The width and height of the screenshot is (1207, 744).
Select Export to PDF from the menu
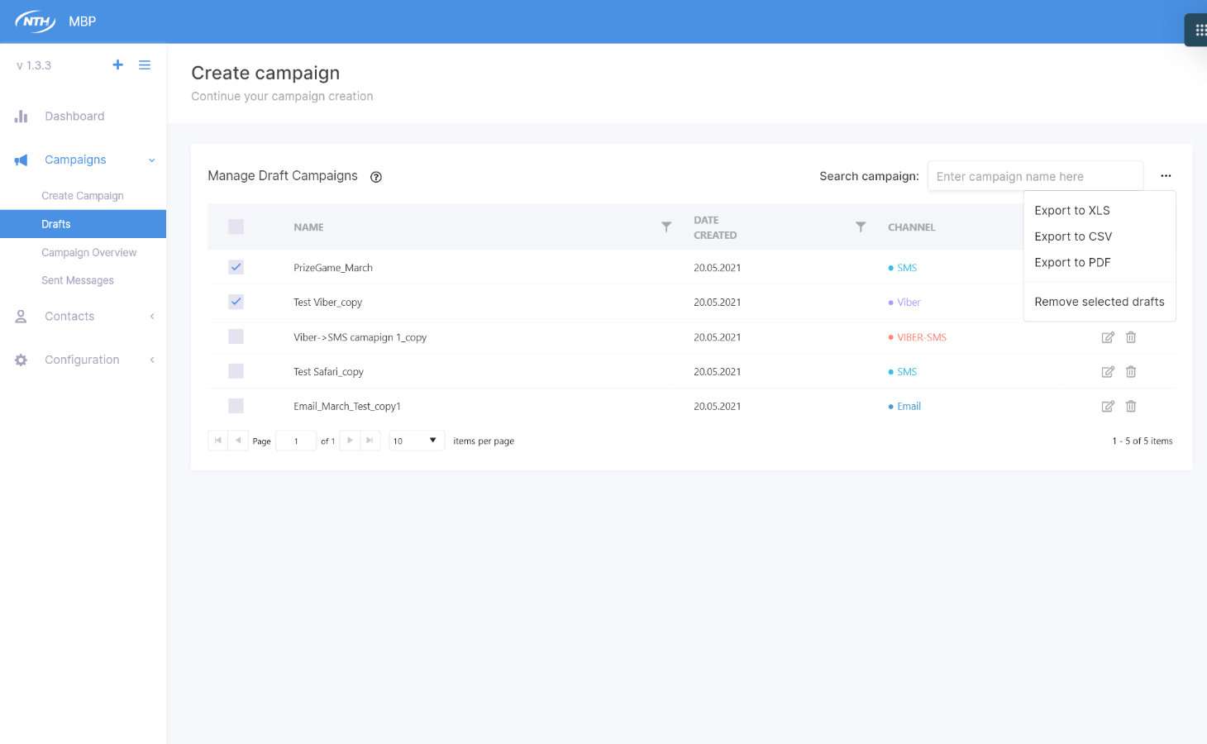(1072, 262)
